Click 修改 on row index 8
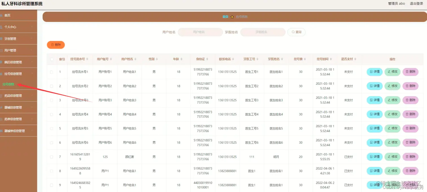Image resolution: width=427 pixels, height=192 pixels. coord(393,171)
